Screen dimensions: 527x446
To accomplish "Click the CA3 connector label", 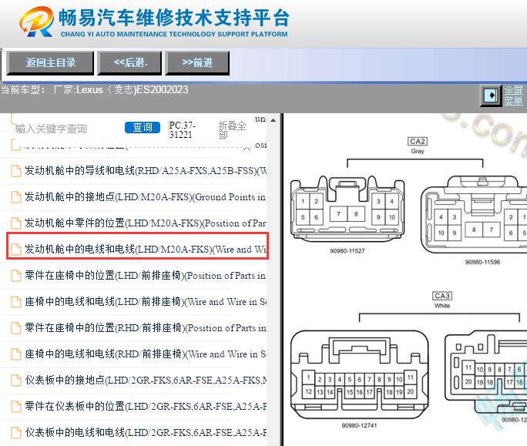I will 442,296.
